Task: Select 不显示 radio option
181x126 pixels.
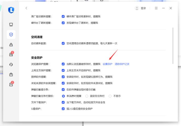Action: pyautogui.click(x=110, y=96)
